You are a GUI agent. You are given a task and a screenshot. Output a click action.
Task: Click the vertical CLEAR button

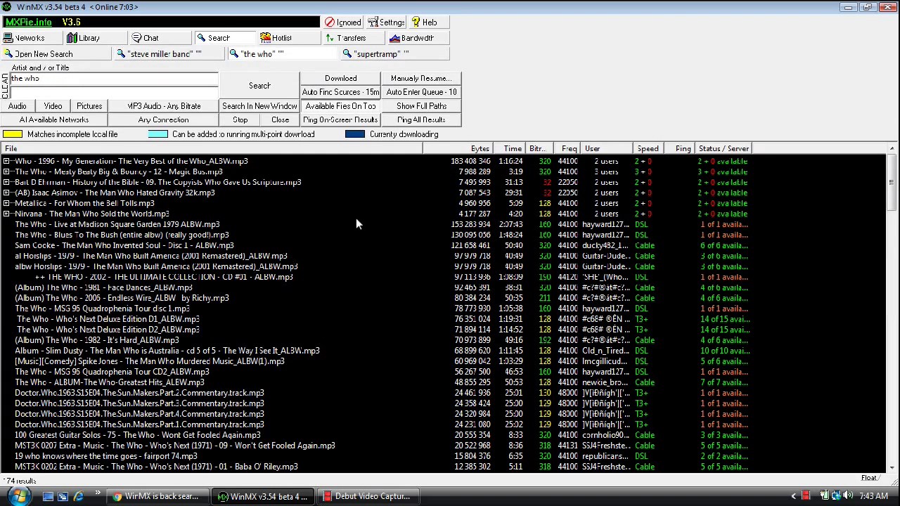coord(5,86)
